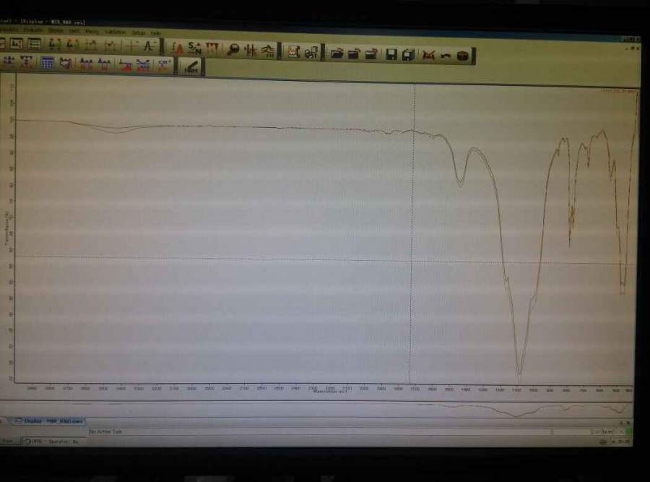Click the dark cylinder icon at toolbar end
650x482 pixels.
(x=463, y=56)
